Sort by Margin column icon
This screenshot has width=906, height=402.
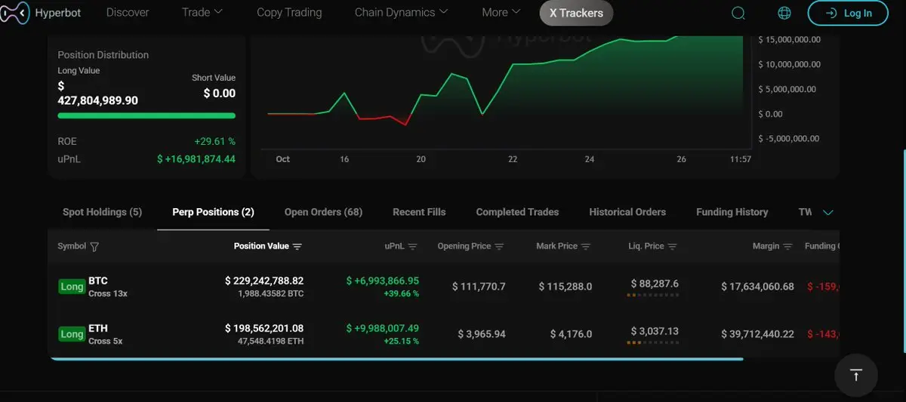tap(788, 247)
